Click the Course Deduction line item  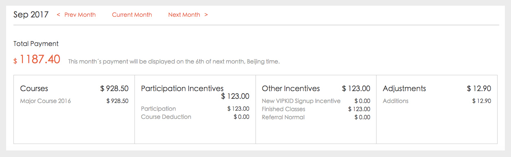(195, 117)
